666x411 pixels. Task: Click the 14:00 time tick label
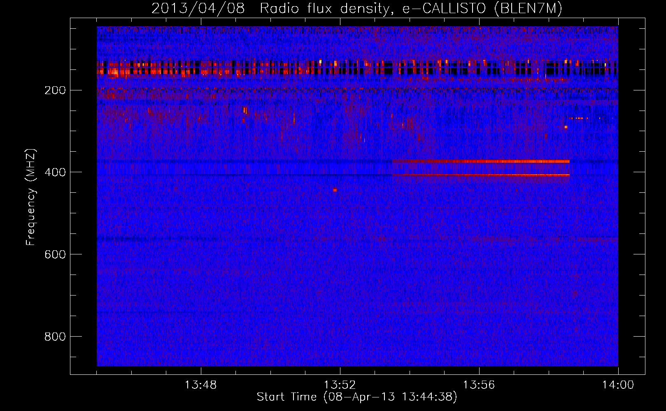[x=618, y=385]
